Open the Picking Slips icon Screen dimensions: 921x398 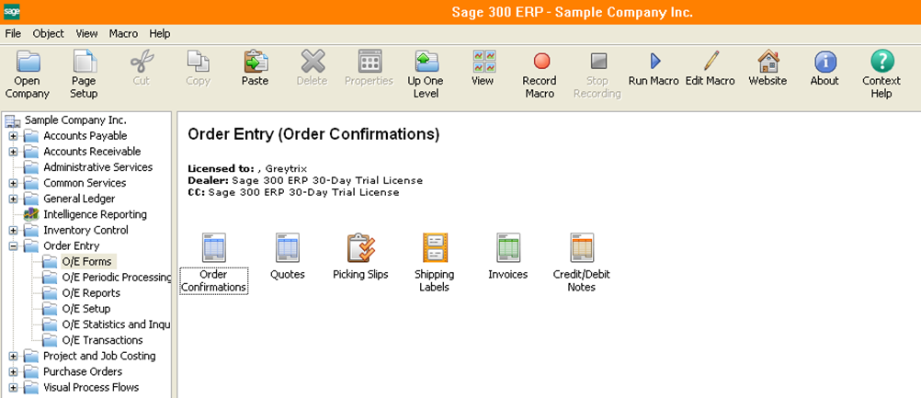click(x=360, y=247)
